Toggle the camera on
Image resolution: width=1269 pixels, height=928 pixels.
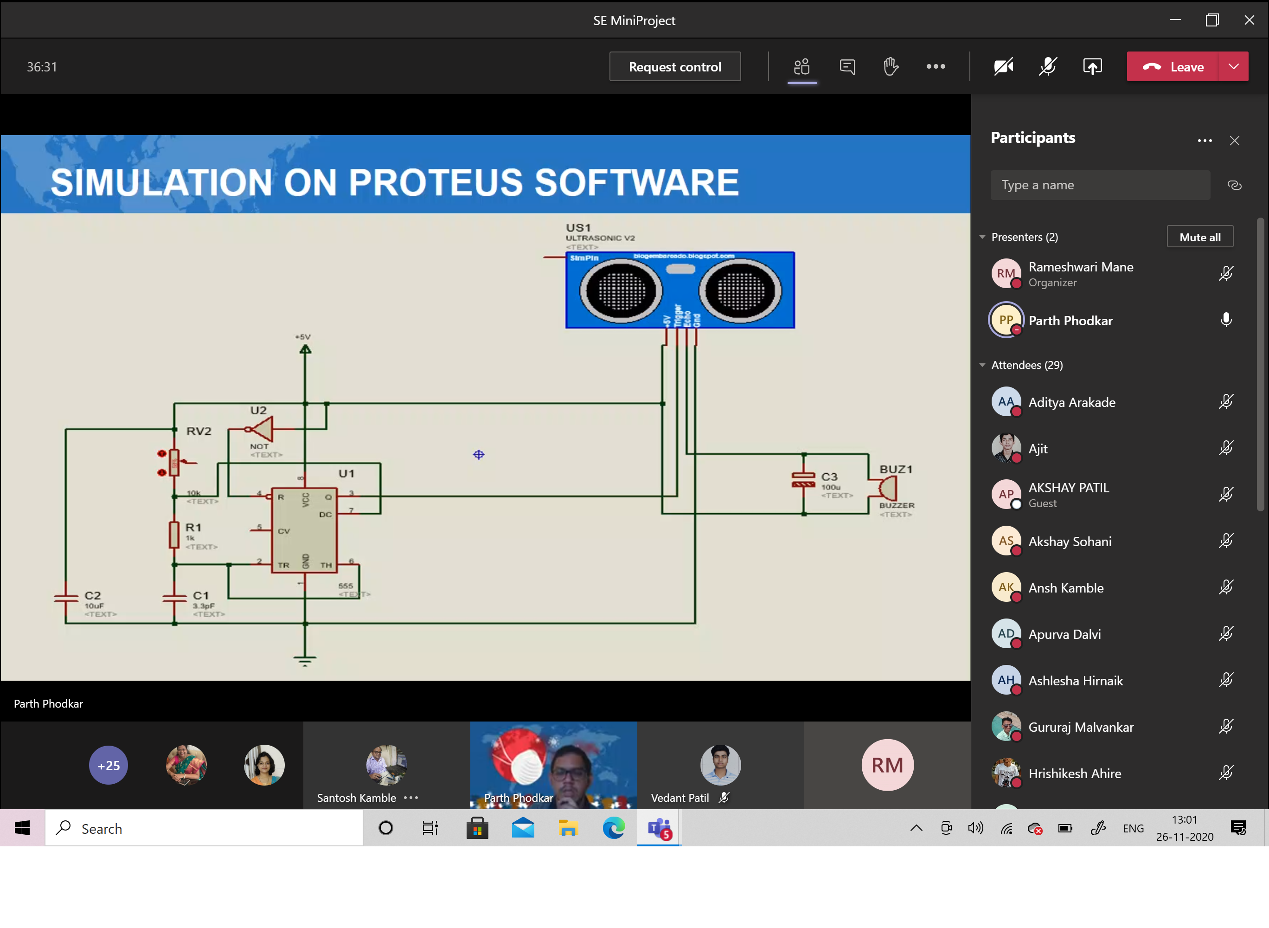pyautogui.click(x=1003, y=67)
